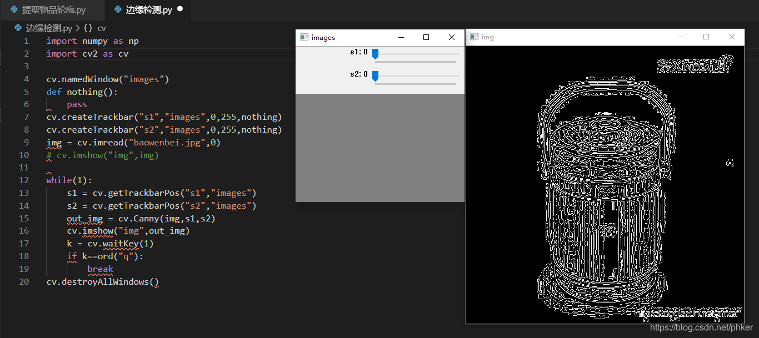Select the 边缘检测.py editor tab

(x=149, y=10)
